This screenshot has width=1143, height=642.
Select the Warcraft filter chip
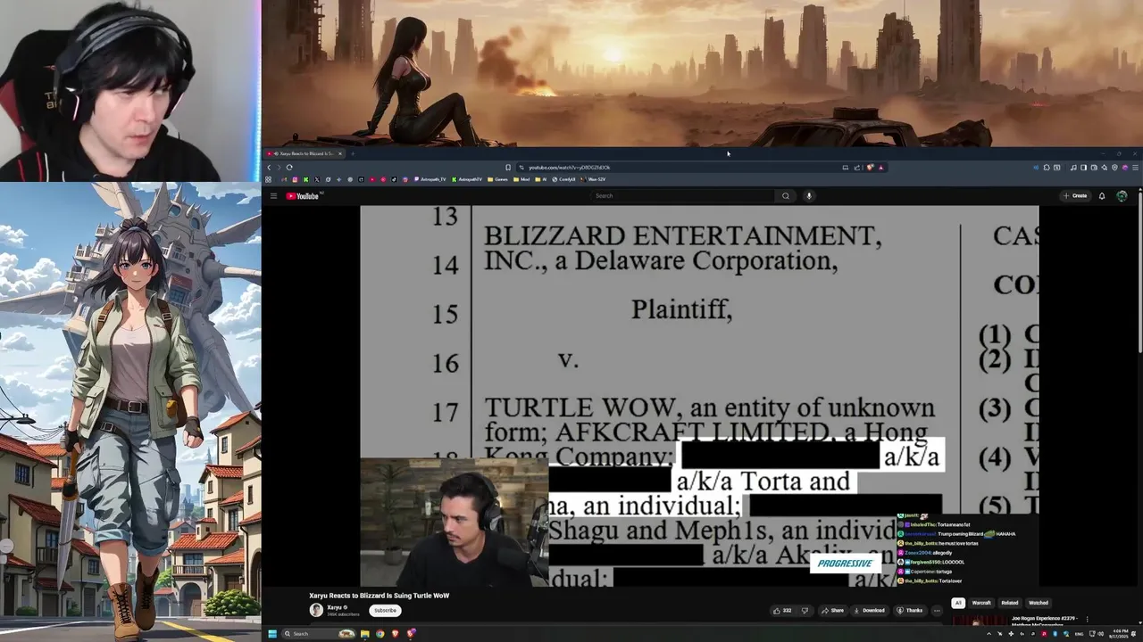981,603
